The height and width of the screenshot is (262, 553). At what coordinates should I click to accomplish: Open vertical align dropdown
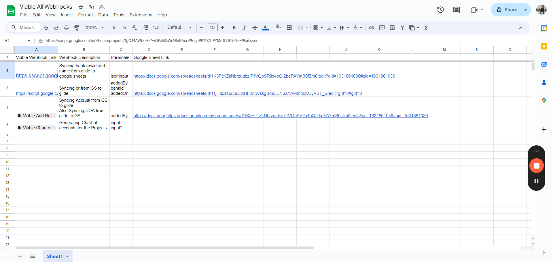point(332,28)
